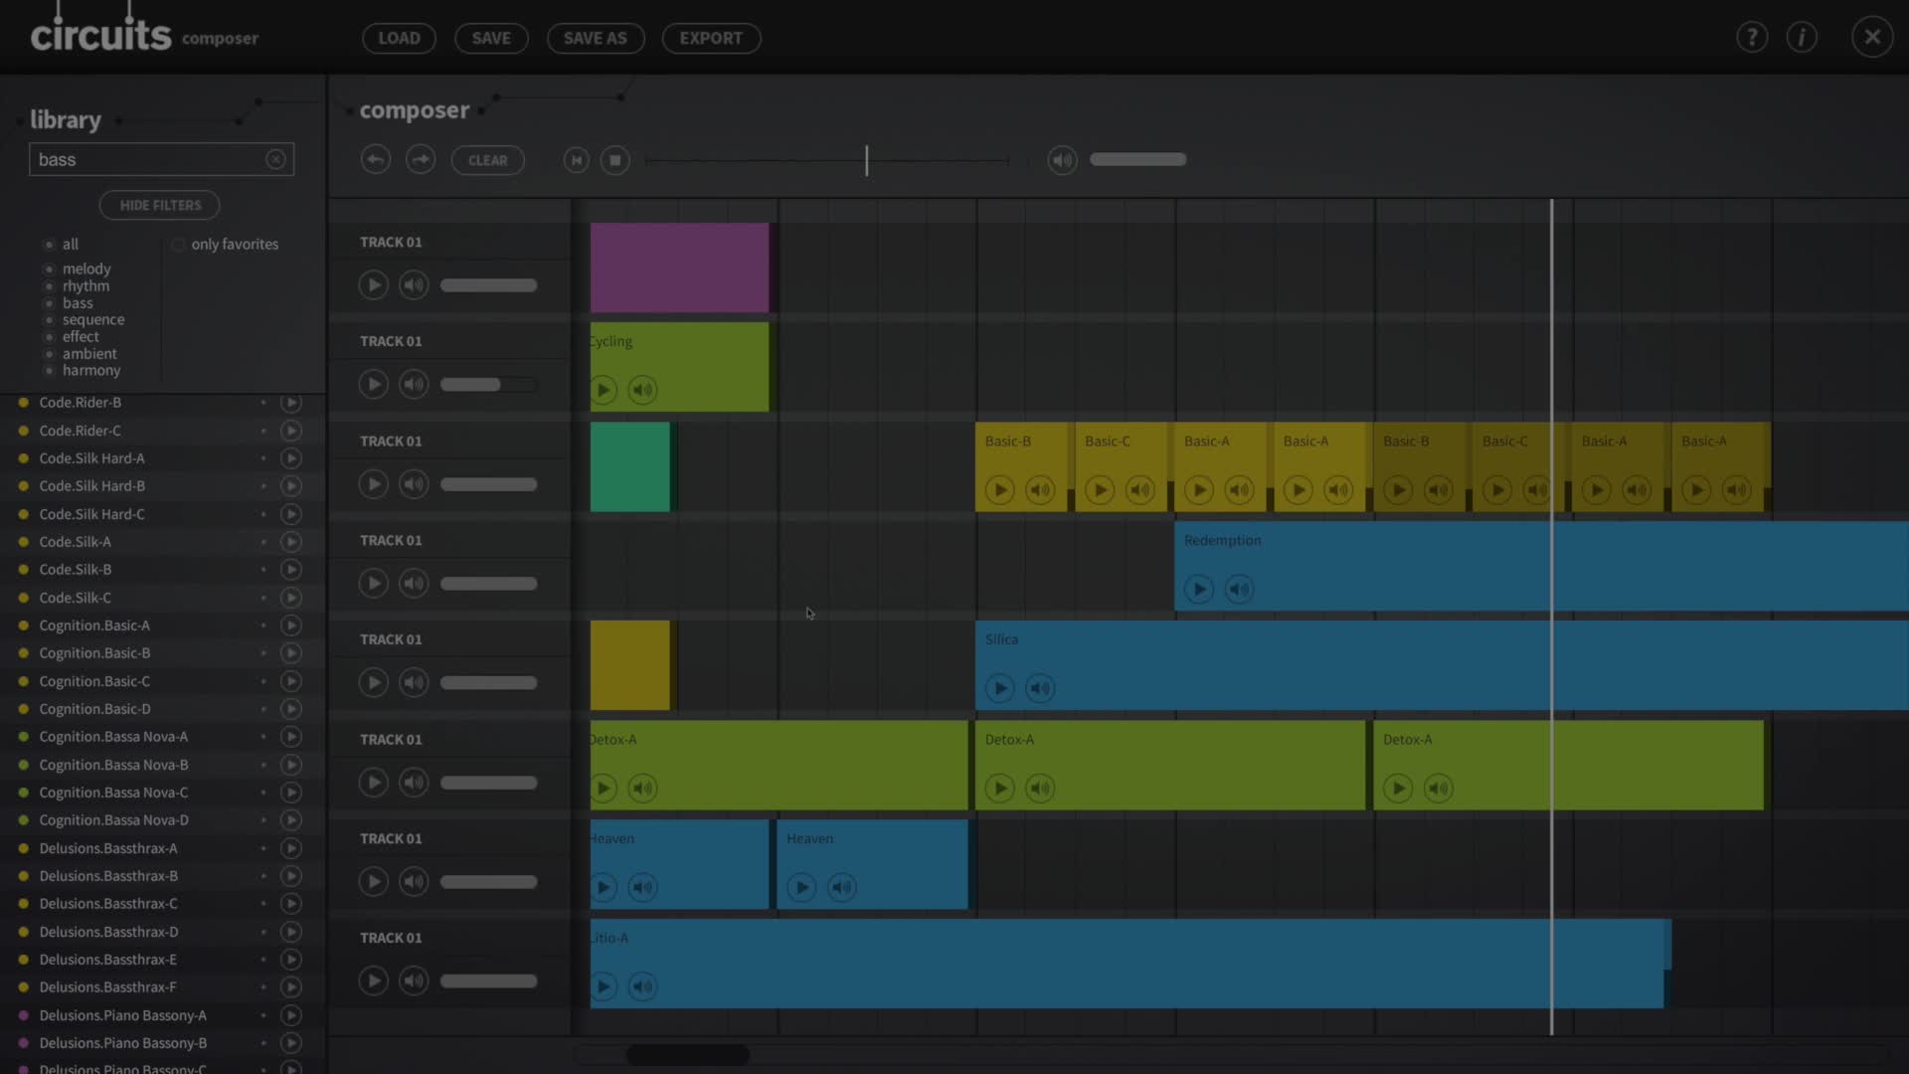Screen dimensions: 1909x1074
Task: Click the EXPORT button
Action: pyautogui.click(x=711, y=38)
